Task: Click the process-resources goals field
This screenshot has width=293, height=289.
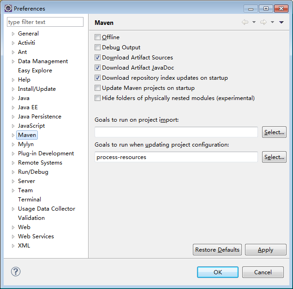Action: (176, 157)
